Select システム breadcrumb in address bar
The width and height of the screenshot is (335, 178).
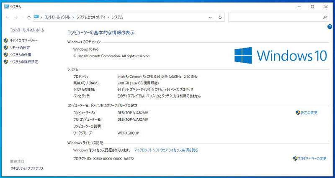117,18
